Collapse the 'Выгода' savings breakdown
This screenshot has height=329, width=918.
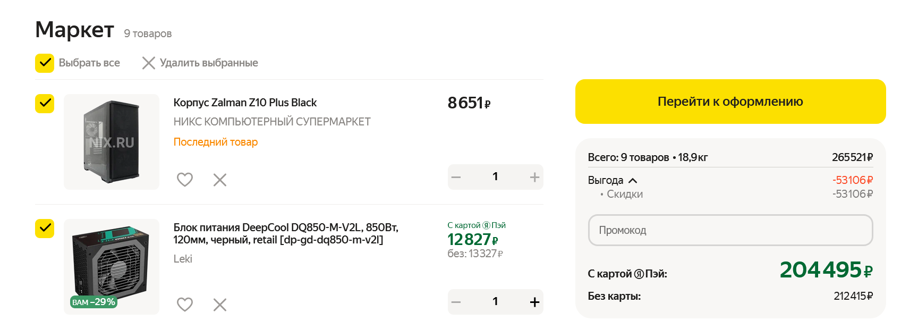coord(633,181)
